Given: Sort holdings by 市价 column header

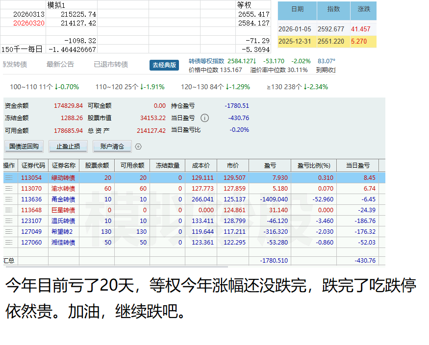Looking at the screenshot, I should [233, 166].
